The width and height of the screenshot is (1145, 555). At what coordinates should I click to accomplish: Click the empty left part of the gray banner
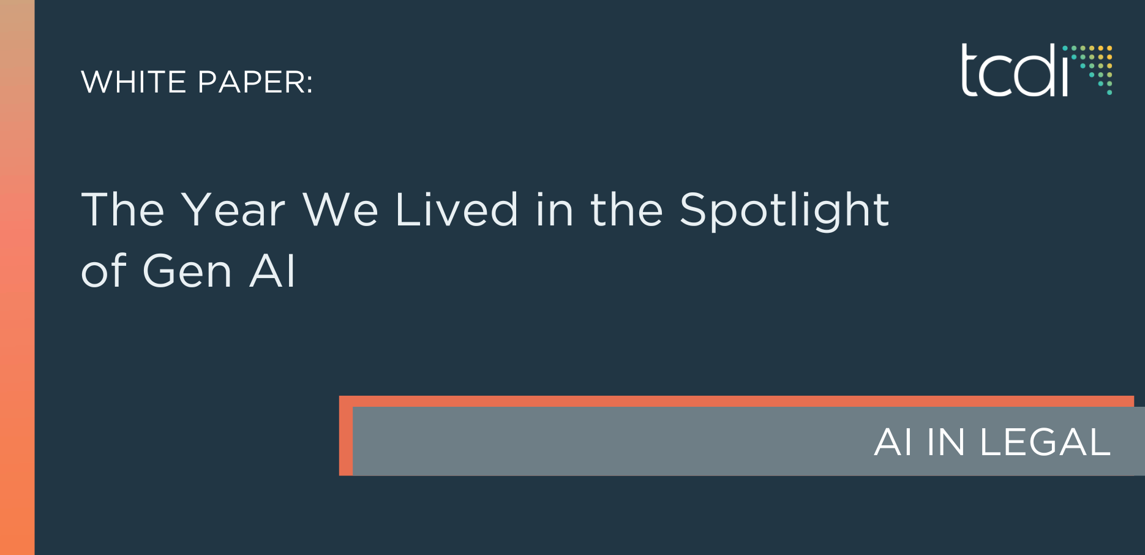[551, 441]
